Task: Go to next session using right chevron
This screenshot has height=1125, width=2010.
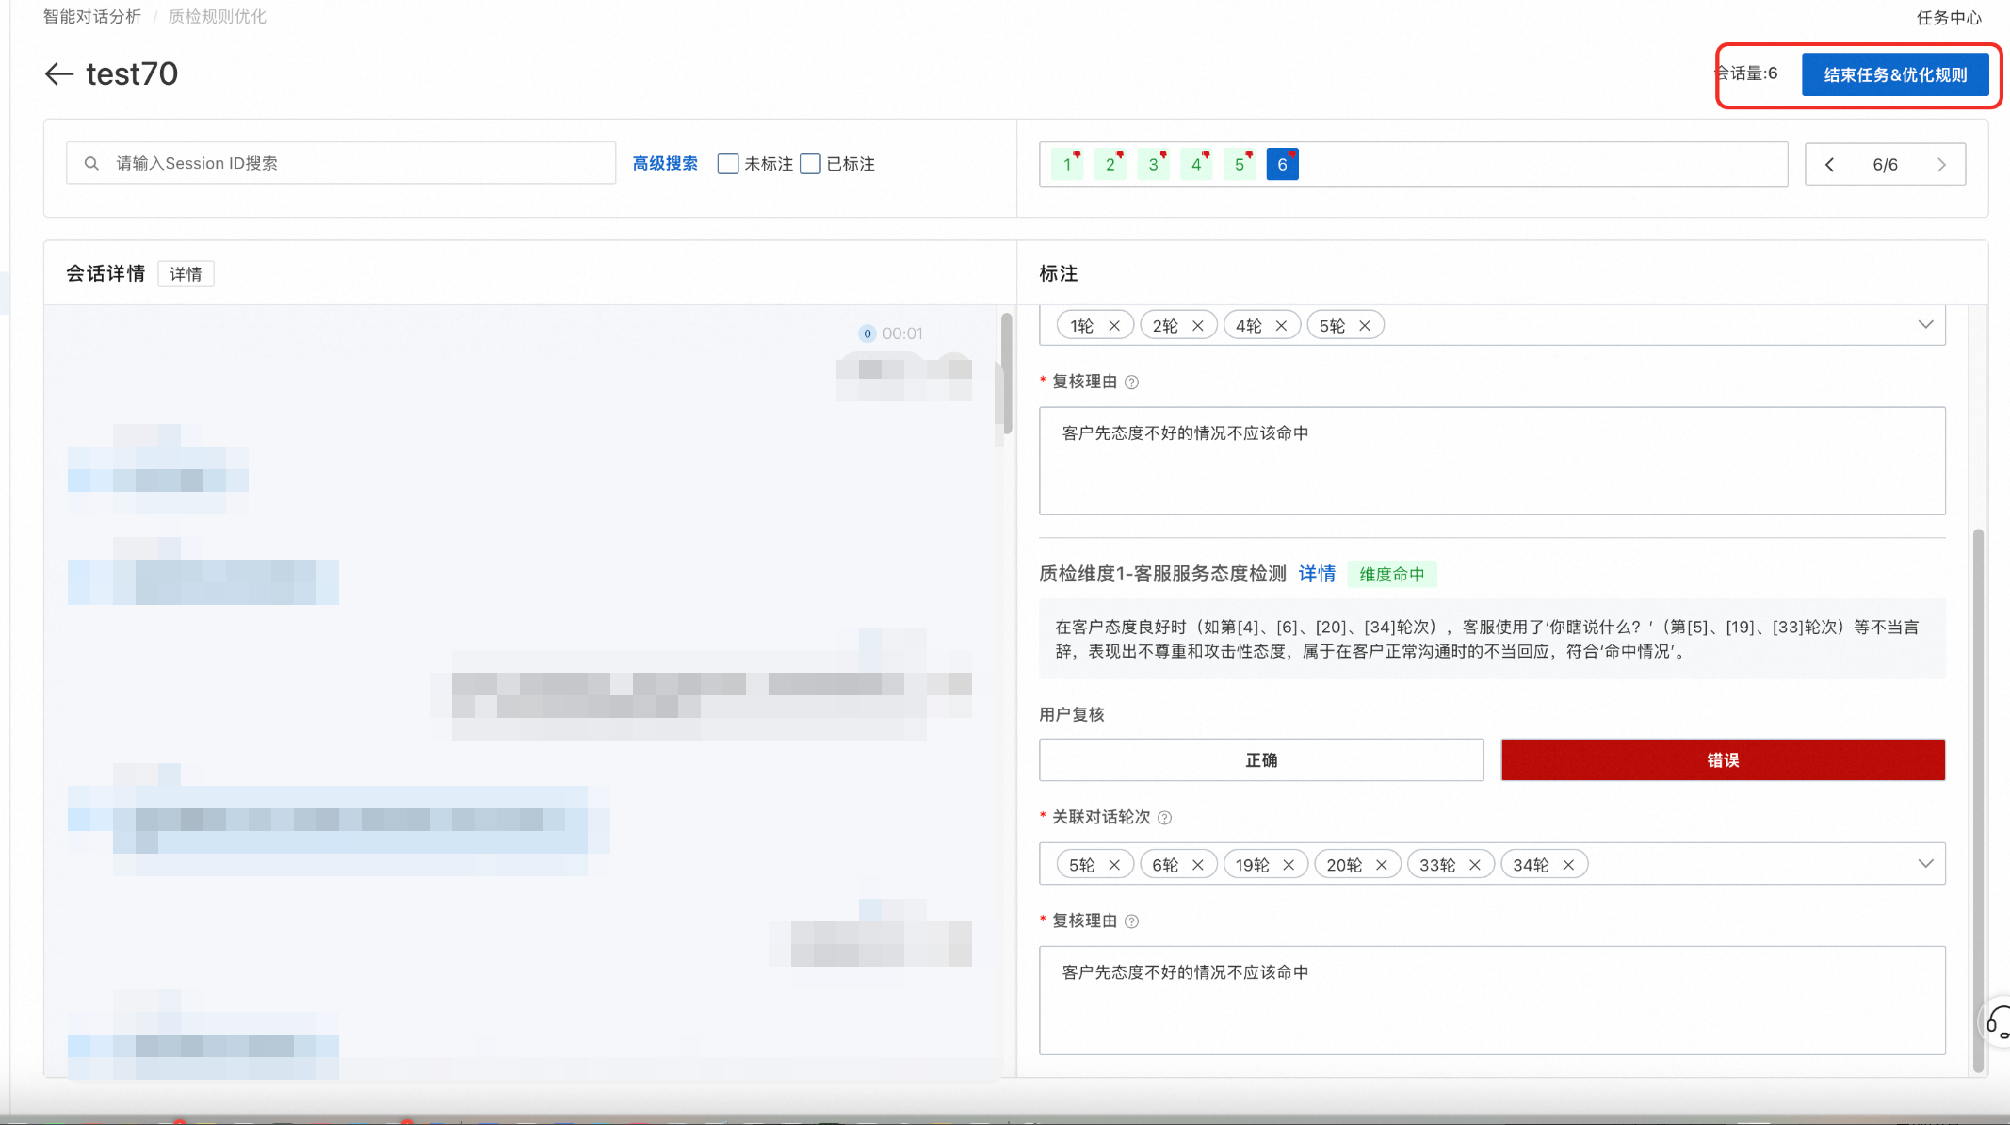Action: (x=1941, y=165)
